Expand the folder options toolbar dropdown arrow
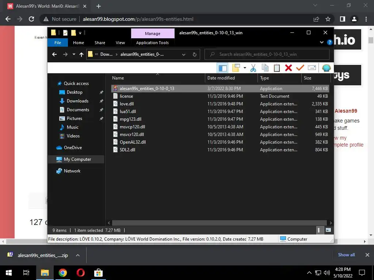374x280 pixels. tap(245, 68)
